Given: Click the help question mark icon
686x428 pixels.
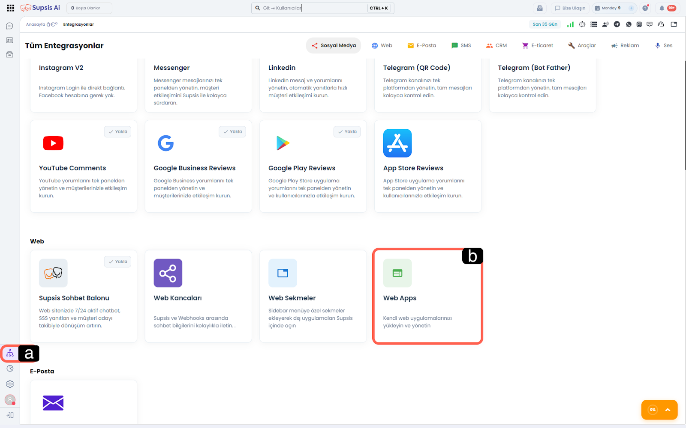Looking at the screenshot, I should coord(645,8).
